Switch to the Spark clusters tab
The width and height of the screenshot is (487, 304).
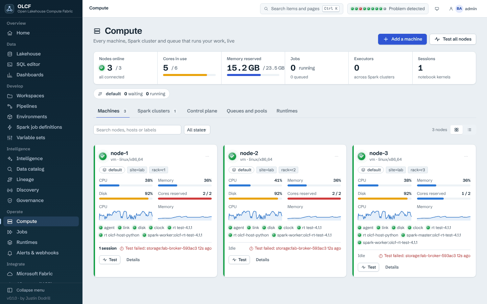point(157,111)
